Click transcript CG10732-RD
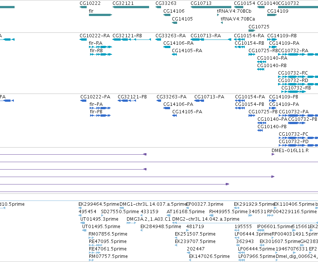Image resolution: width=318 pixels, height=262 pixels. click(293, 81)
